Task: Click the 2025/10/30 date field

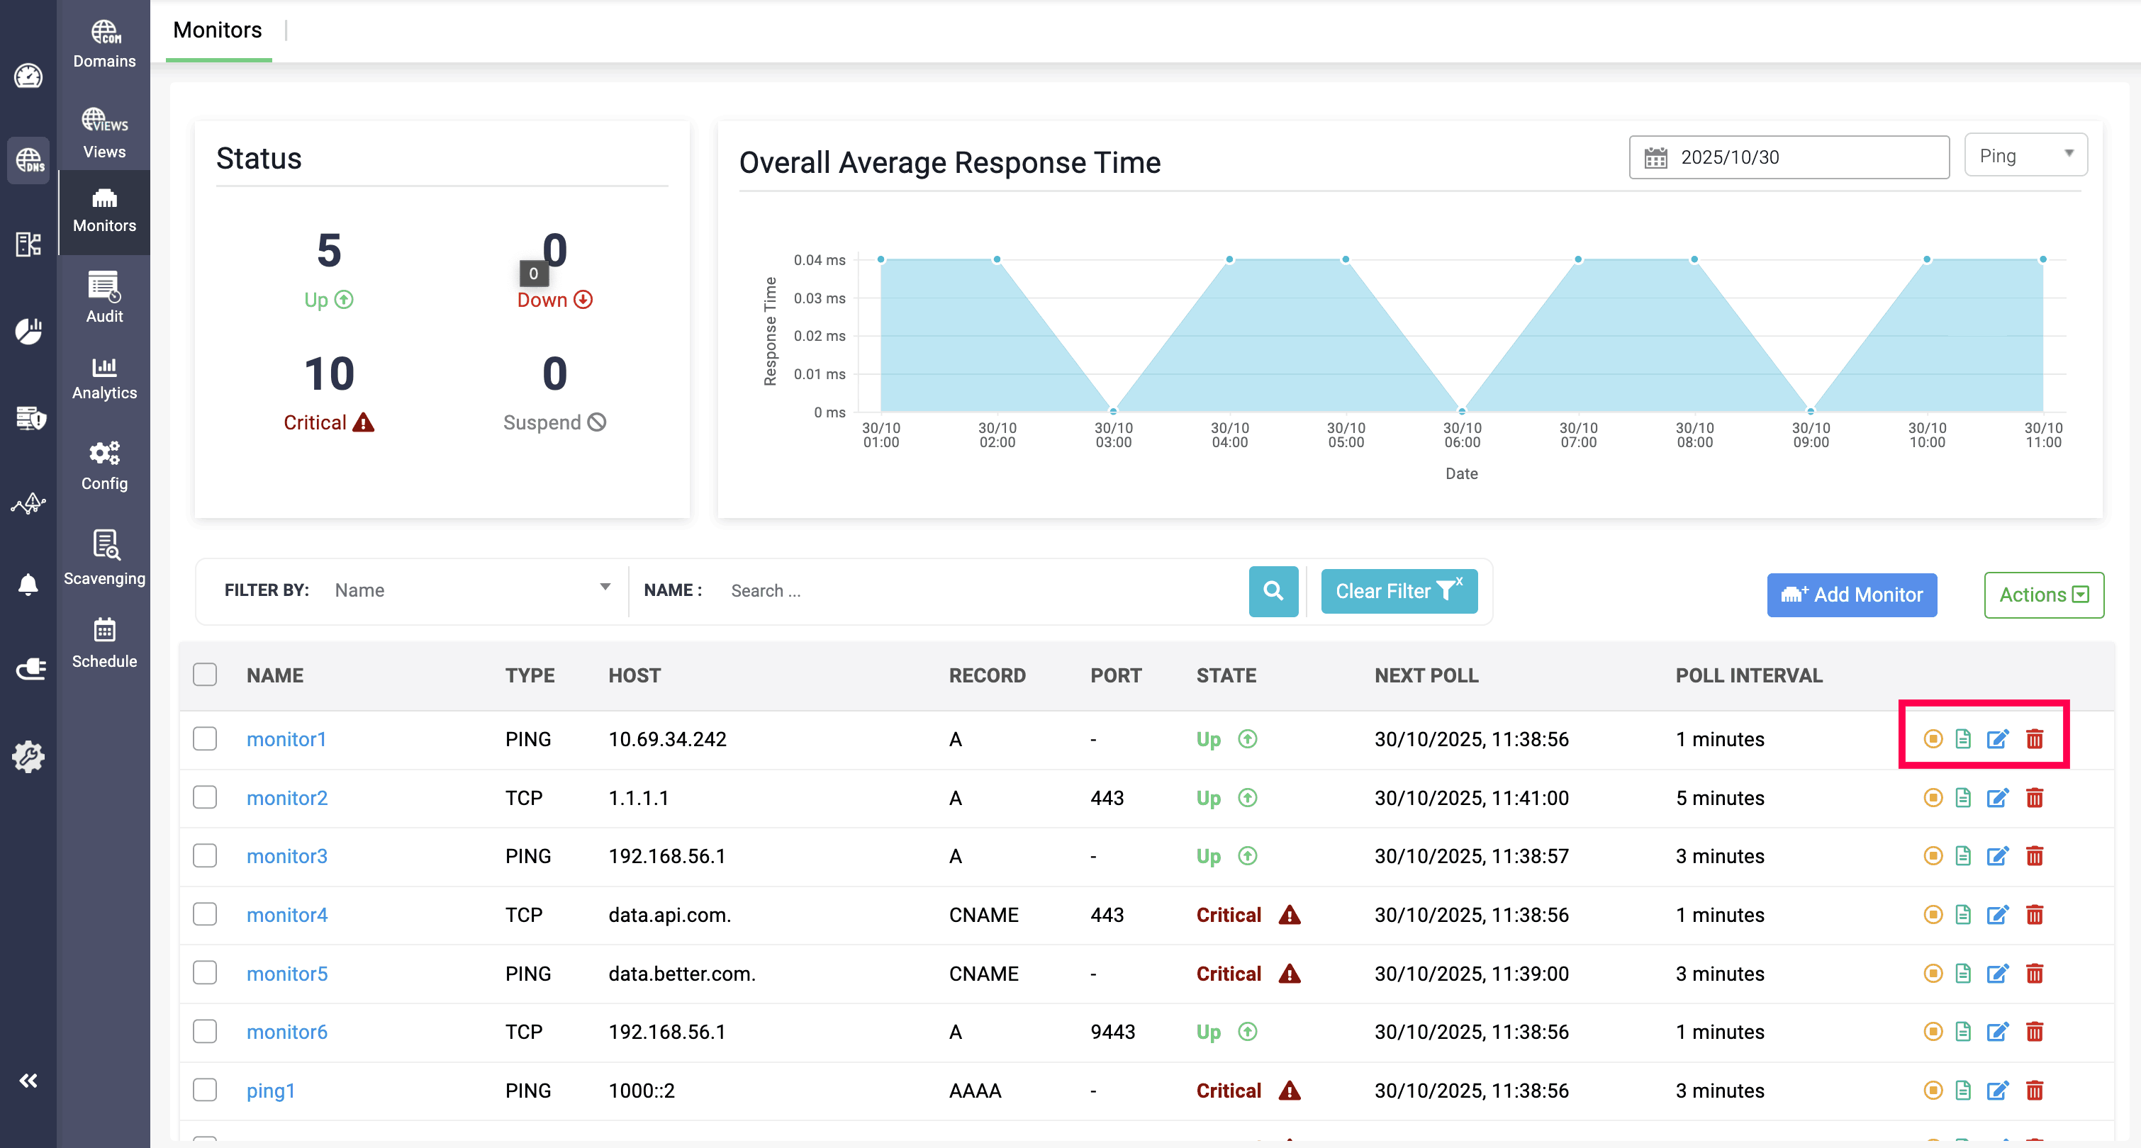Action: 1789,157
